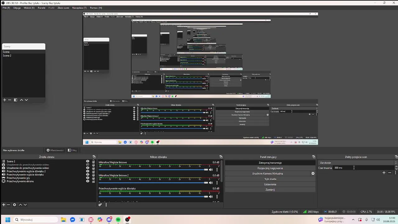Open OBS Studio icon in the taskbar
This screenshot has height=224, width=398.
click(127, 220)
